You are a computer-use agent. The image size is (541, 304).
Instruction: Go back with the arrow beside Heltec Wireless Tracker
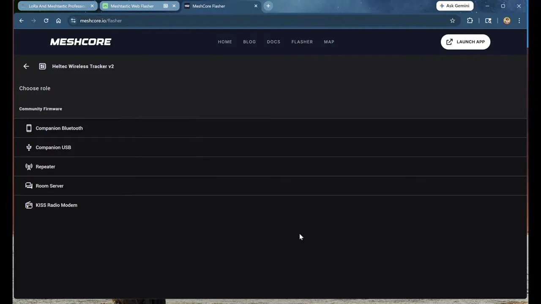click(26, 66)
